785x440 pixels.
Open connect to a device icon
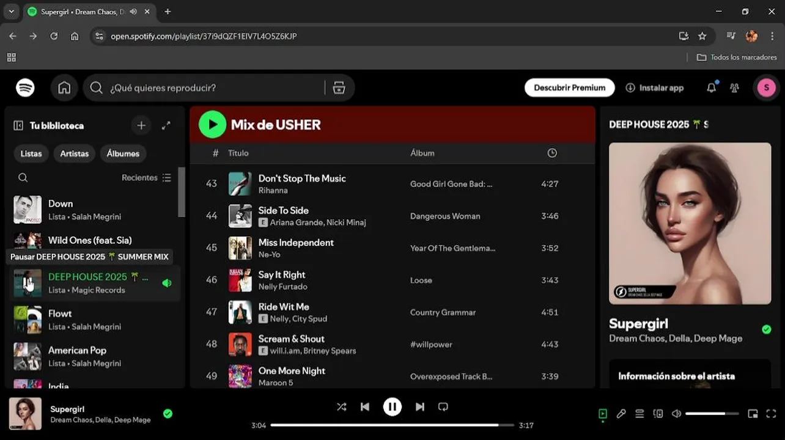click(x=658, y=414)
